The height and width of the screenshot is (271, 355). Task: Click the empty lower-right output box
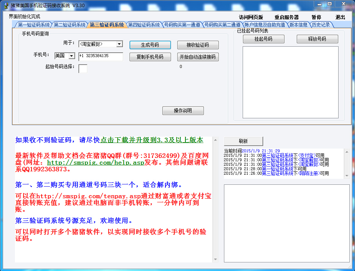(287, 224)
